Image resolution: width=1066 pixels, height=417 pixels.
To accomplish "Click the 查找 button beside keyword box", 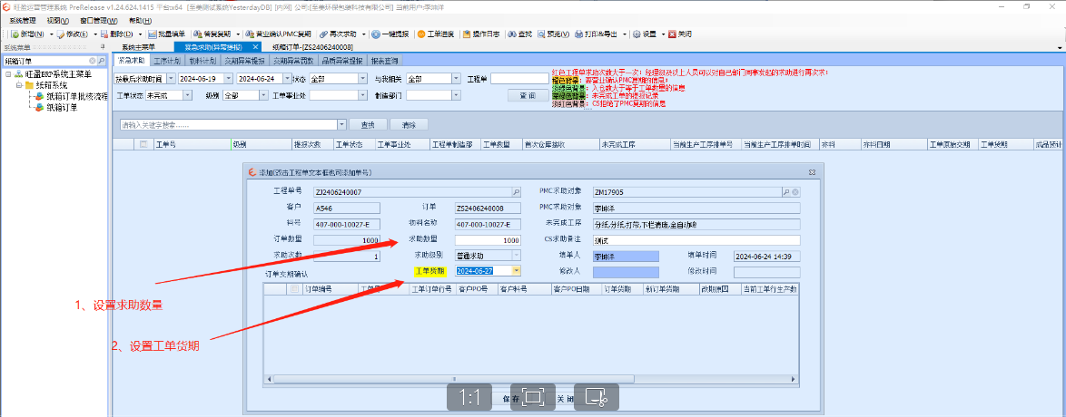I will click(368, 125).
